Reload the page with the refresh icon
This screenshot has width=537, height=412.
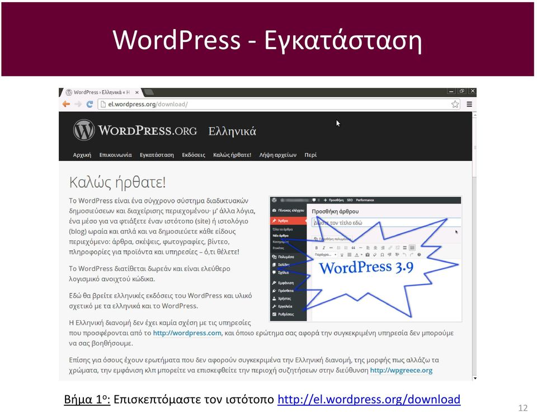89,104
